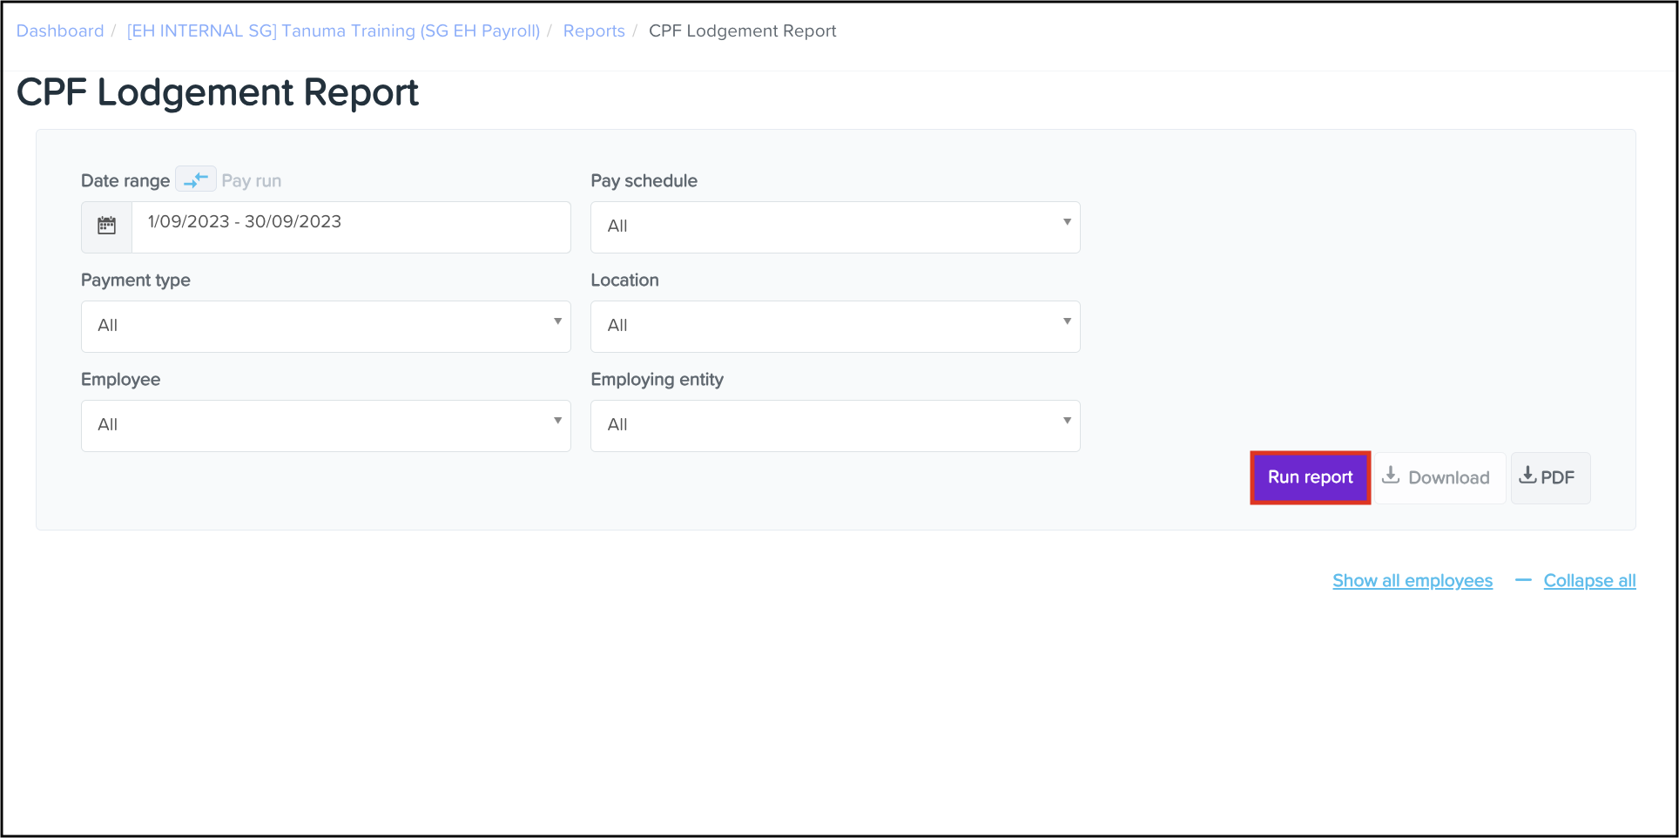The image size is (1679, 838).
Task: Click the CPF Lodgement Report breadcrumb text
Action: coord(742,31)
